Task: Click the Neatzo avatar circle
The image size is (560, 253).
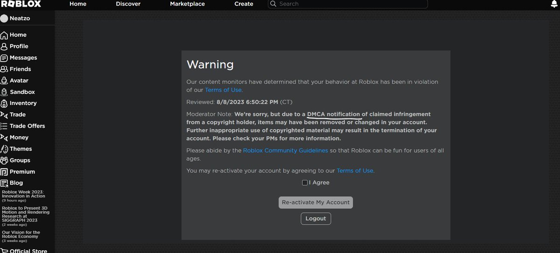Action: click(x=4, y=19)
